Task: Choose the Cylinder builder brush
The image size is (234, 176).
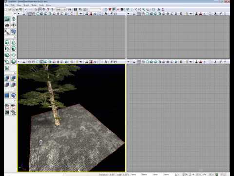Action: [x=14, y=49]
